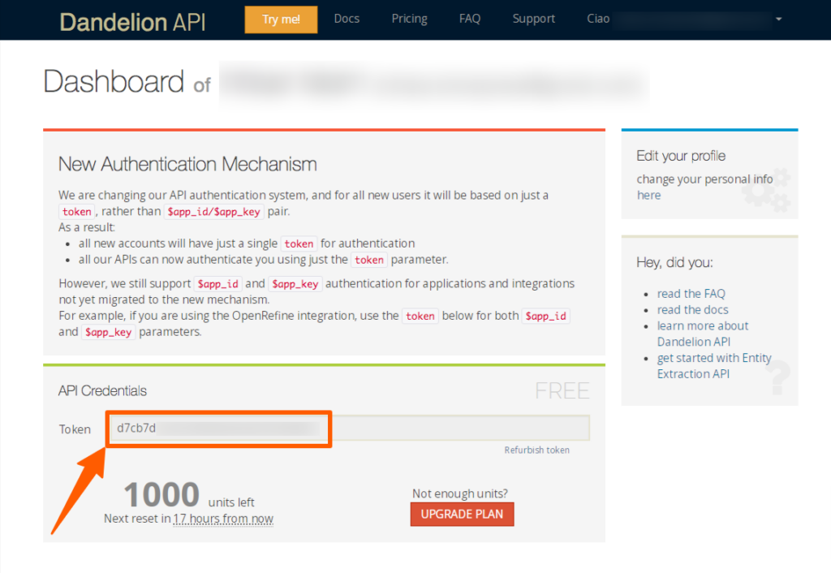Image resolution: width=831 pixels, height=573 pixels.
Task: Click the '1000' units left count
Action: [x=161, y=494]
